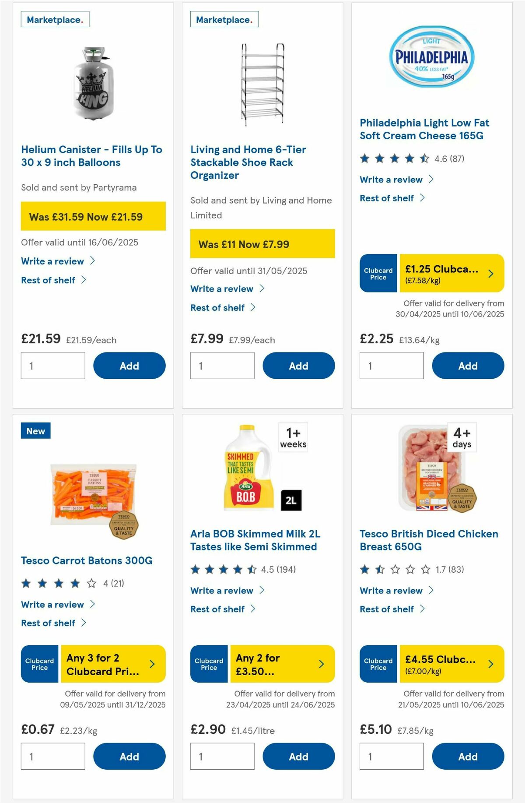Click the New badge on the carrot batons card
This screenshot has height=803, width=525.
35,431
